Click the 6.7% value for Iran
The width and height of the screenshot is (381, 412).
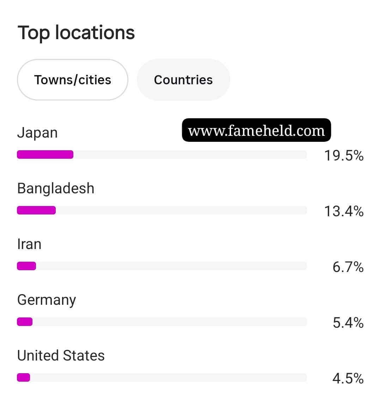(x=348, y=267)
